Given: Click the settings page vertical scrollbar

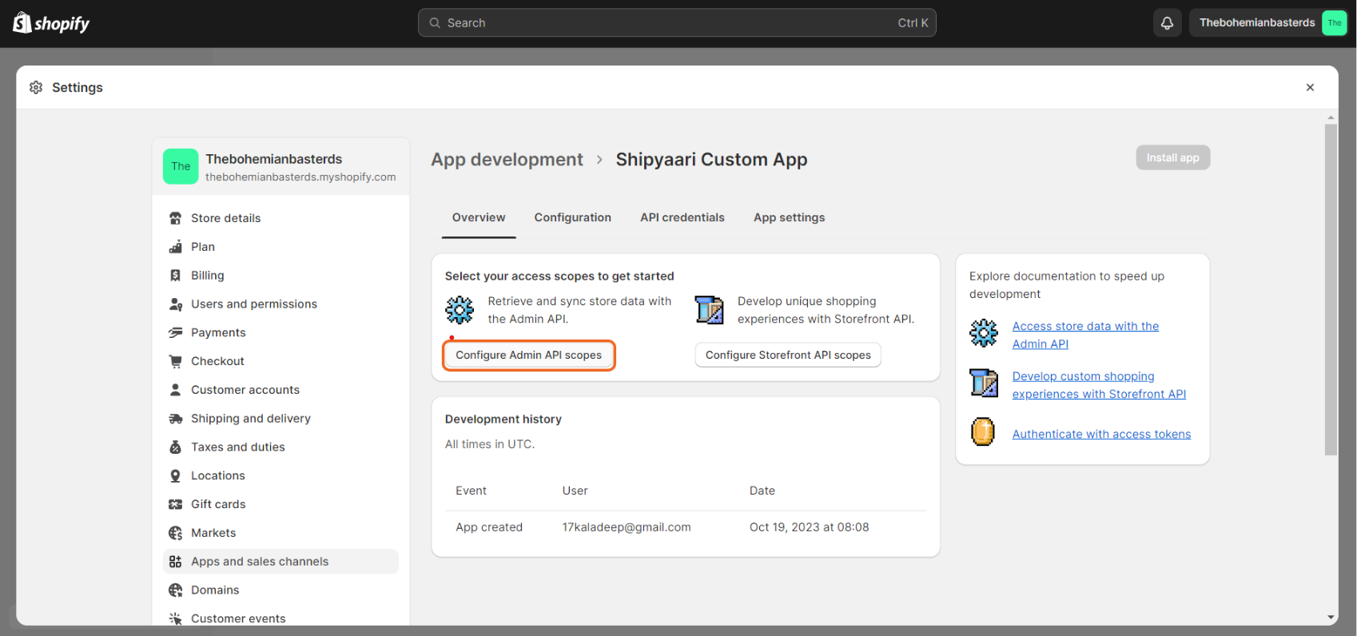Looking at the screenshot, I should click(x=1331, y=290).
